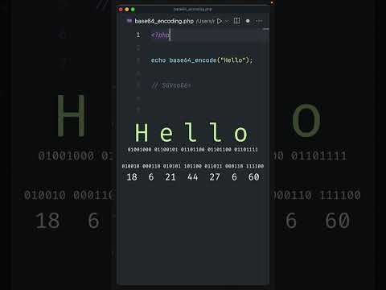Close the window with red button

[121, 10]
